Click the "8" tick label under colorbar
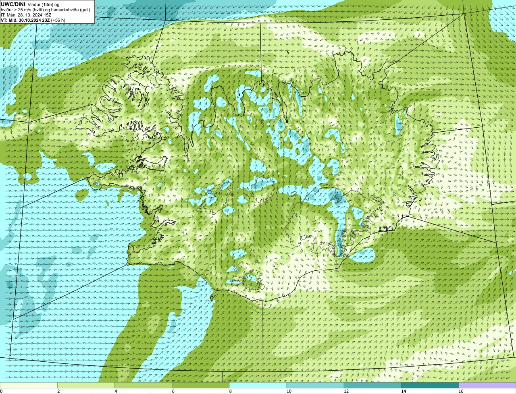Screen dimensions: 516x394 (230, 391)
